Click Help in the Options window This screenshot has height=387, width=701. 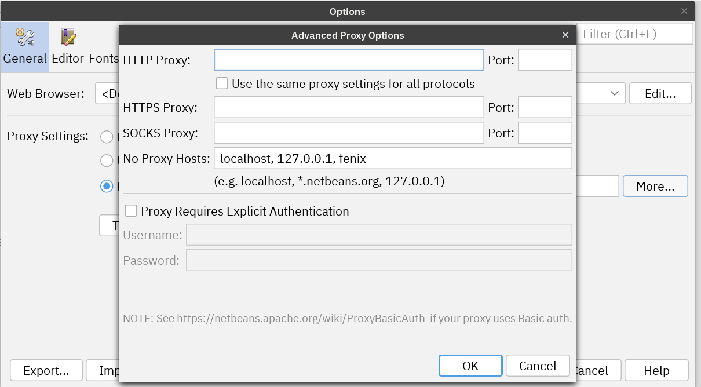(x=656, y=370)
